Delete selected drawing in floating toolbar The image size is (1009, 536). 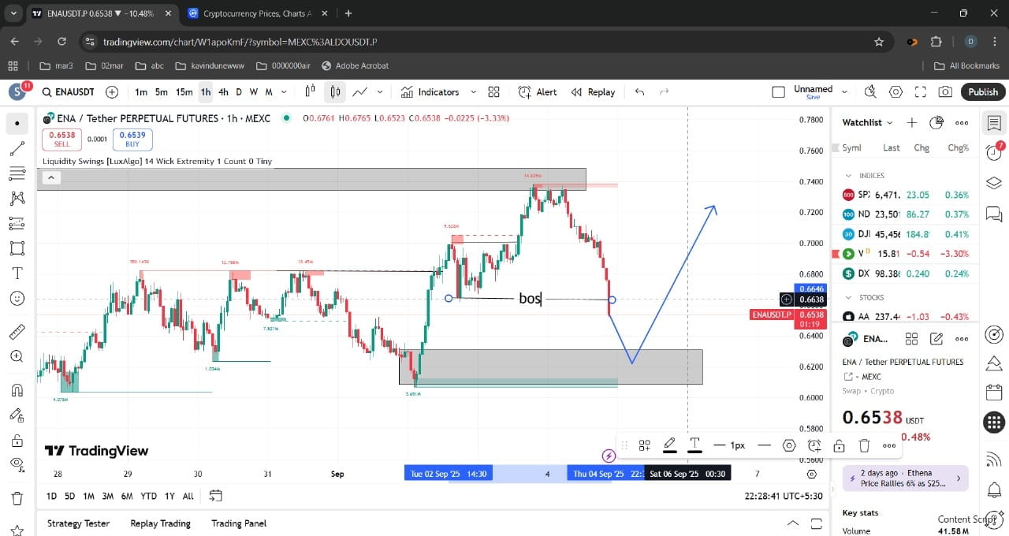point(864,445)
